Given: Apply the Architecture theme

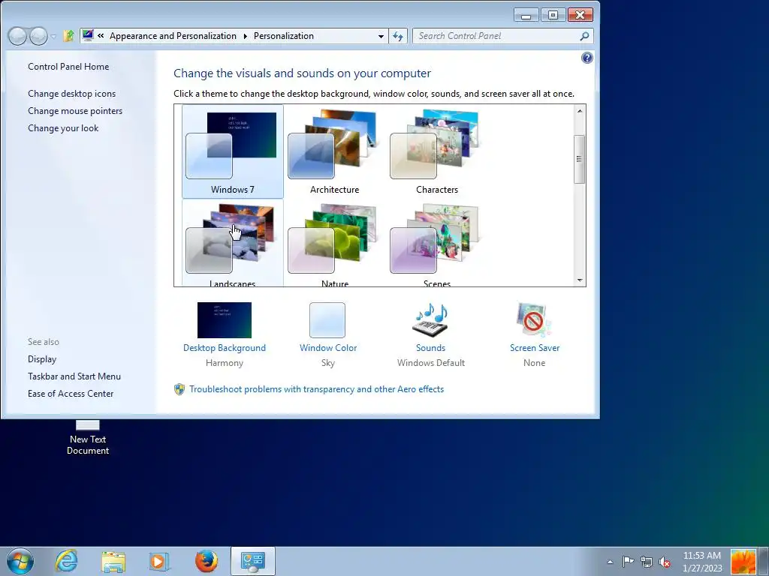Looking at the screenshot, I should click(x=334, y=151).
